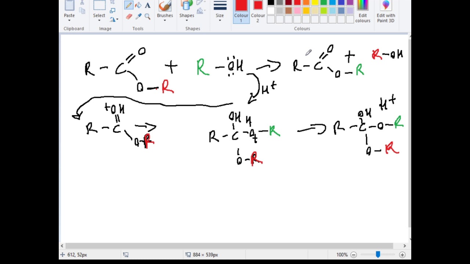Screen dimensions: 470x264
Task: Click the Cut scissors icon
Action: [x=82, y=2]
